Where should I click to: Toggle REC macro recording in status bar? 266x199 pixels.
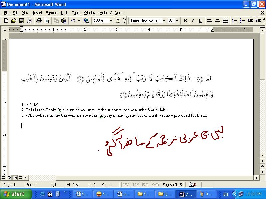click(126, 185)
